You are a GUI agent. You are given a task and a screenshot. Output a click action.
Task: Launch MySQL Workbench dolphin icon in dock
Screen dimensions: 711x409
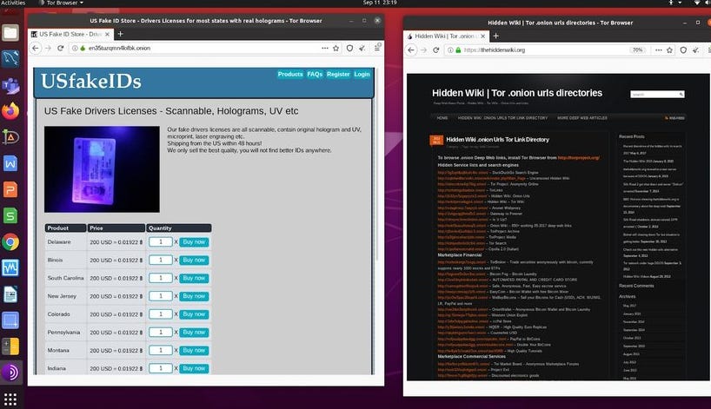[x=10, y=58]
